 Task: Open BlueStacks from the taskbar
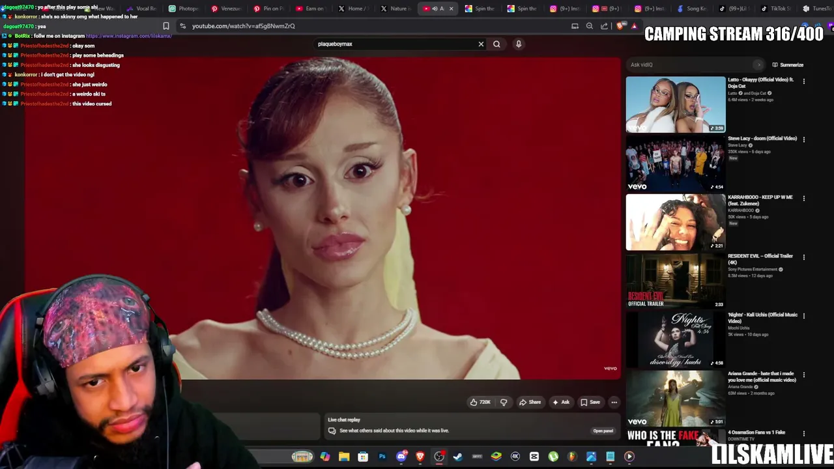tap(496, 457)
